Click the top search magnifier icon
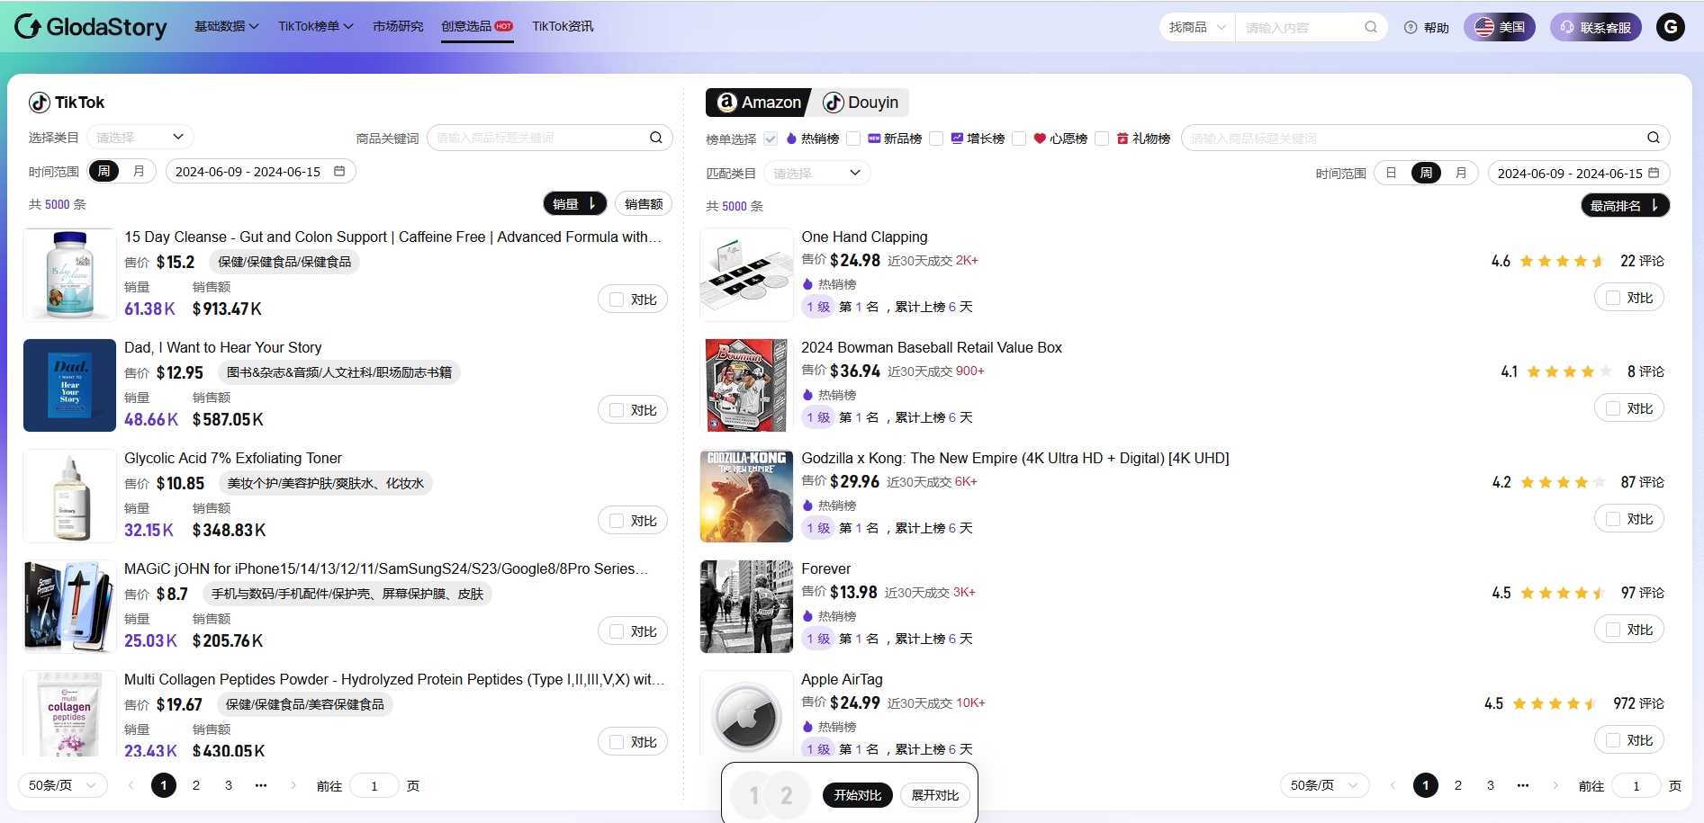1704x823 pixels. pyautogui.click(x=1370, y=27)
